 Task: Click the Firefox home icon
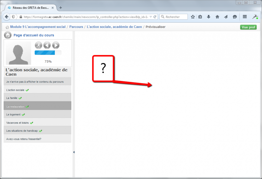click(x=217, y=17)
